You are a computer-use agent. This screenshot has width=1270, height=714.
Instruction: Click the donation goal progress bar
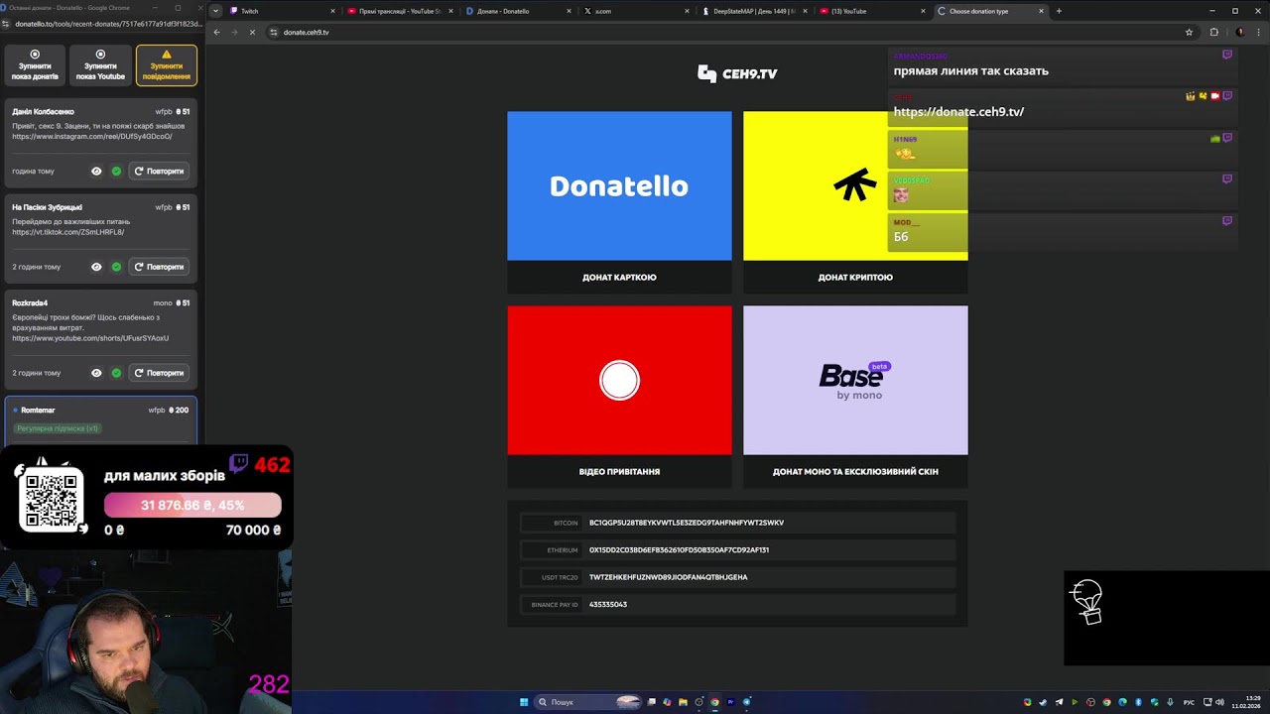pos(192,505)
